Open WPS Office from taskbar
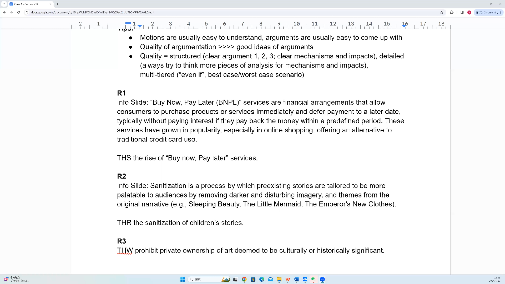The width and height of the screenshot is (505, 284). click(288, 279)
